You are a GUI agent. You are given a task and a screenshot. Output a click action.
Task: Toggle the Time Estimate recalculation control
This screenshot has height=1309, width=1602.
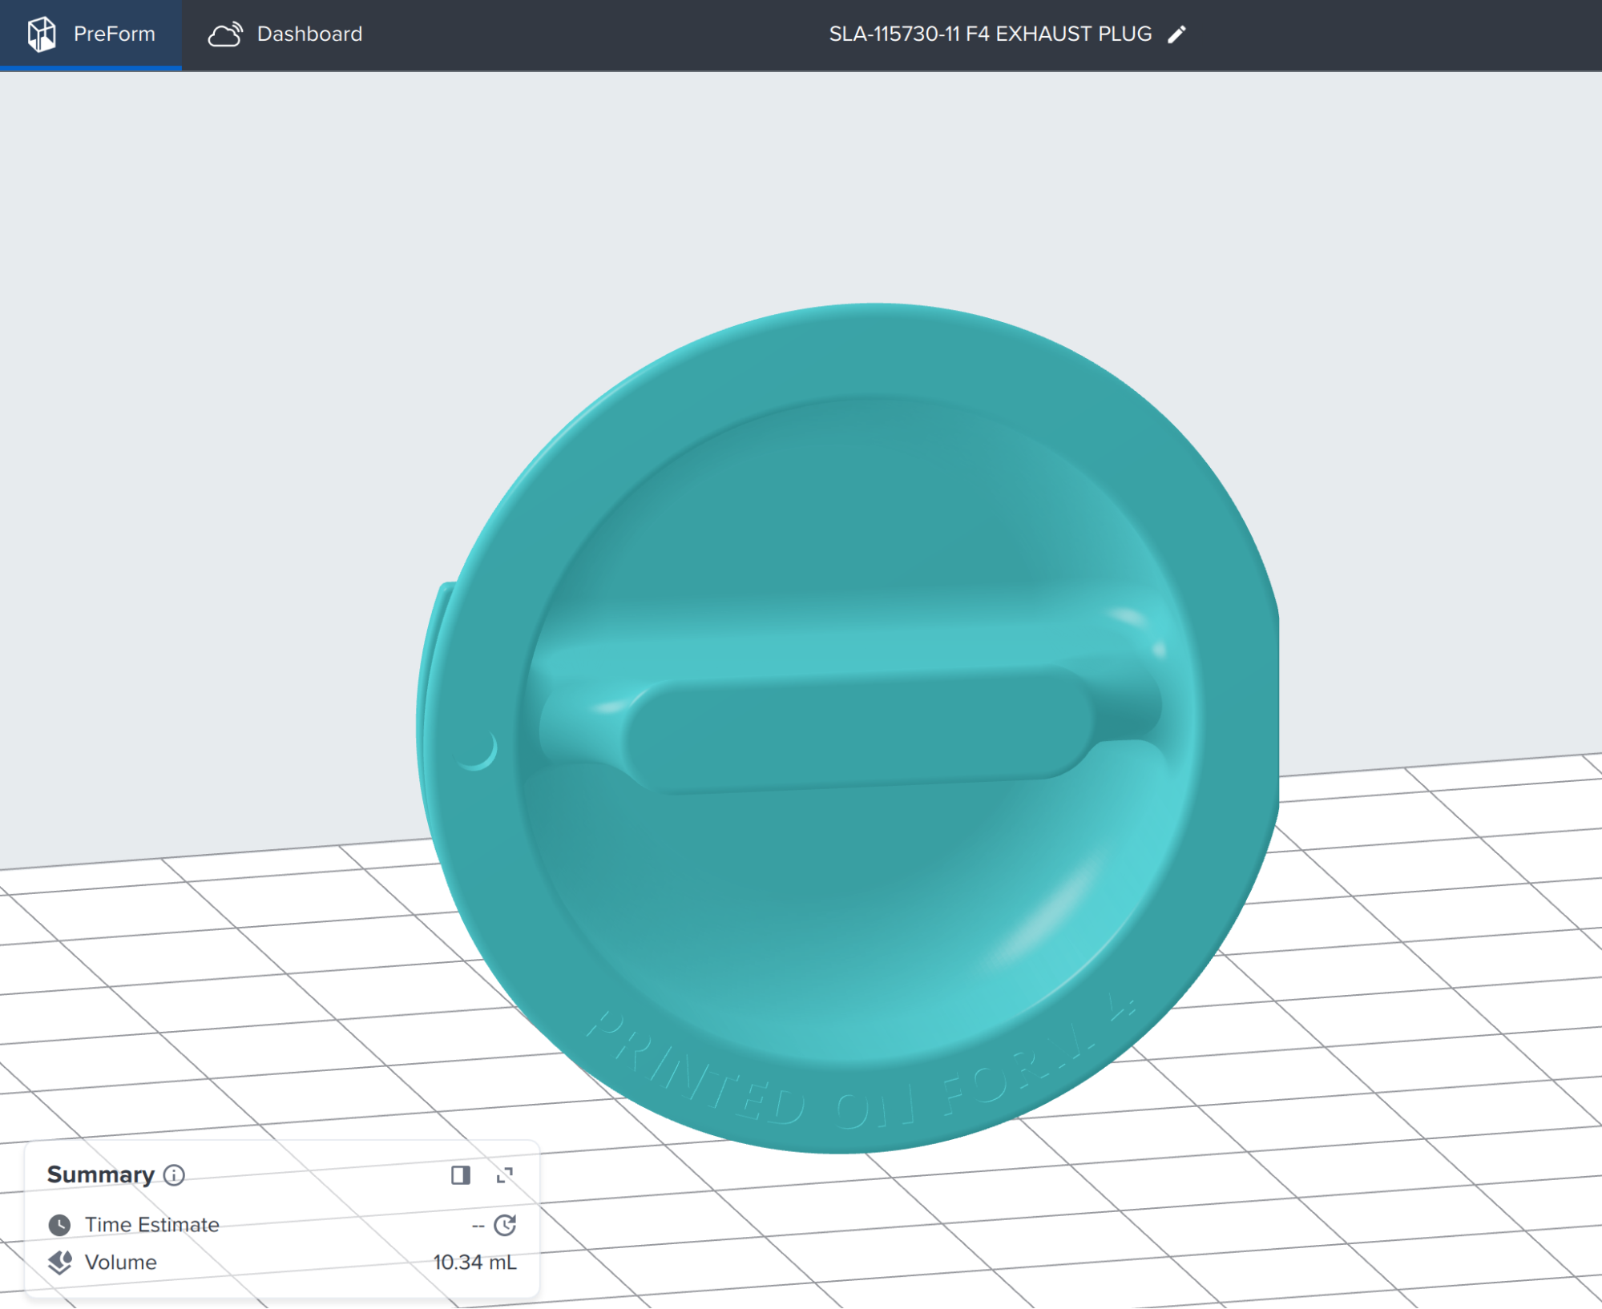[x=504, y=1224]
